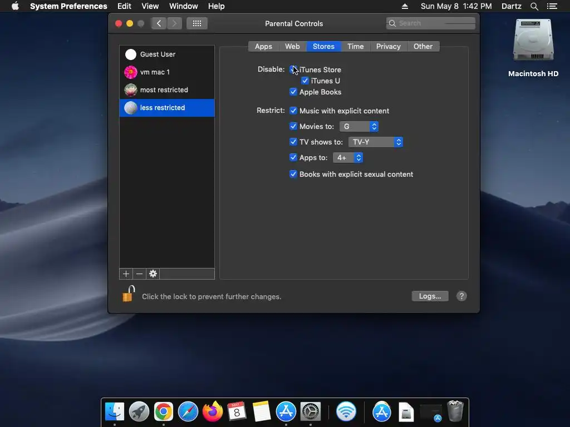The image size is (570, 427).
Task: Open Spotlight search in menu bar
Action: (x=534, y=6)
